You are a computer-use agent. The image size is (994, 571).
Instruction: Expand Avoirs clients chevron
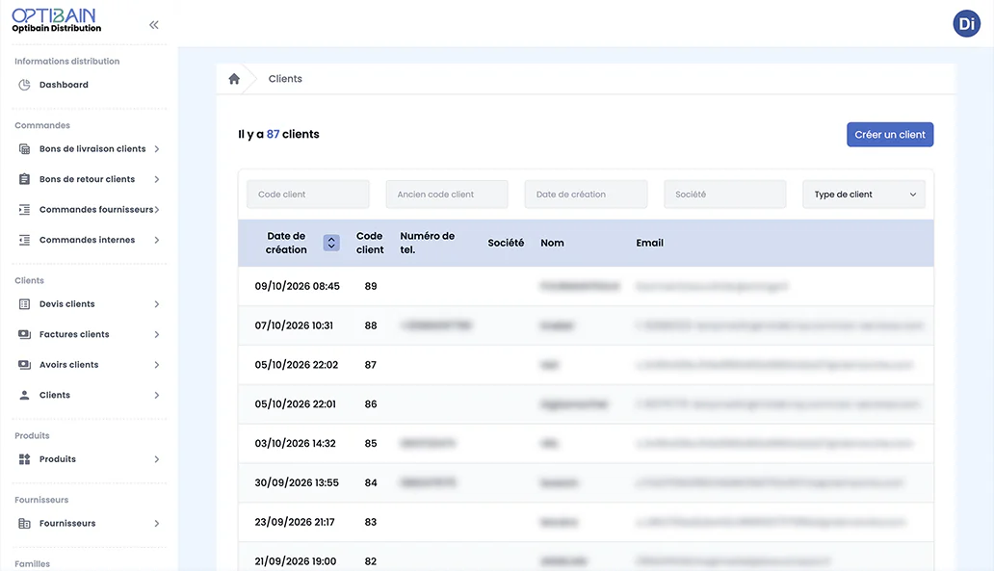coord(157,365)
